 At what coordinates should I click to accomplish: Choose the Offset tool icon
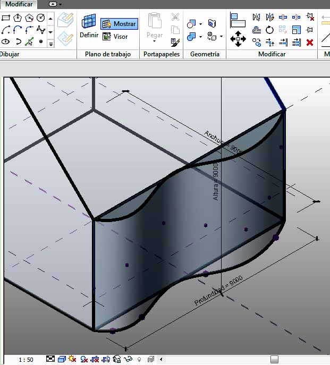tap(257, 30)
